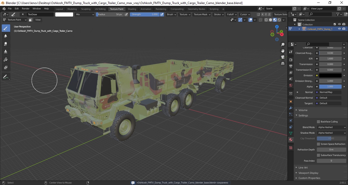Open the Texture Slots popover

coord(280,14)
